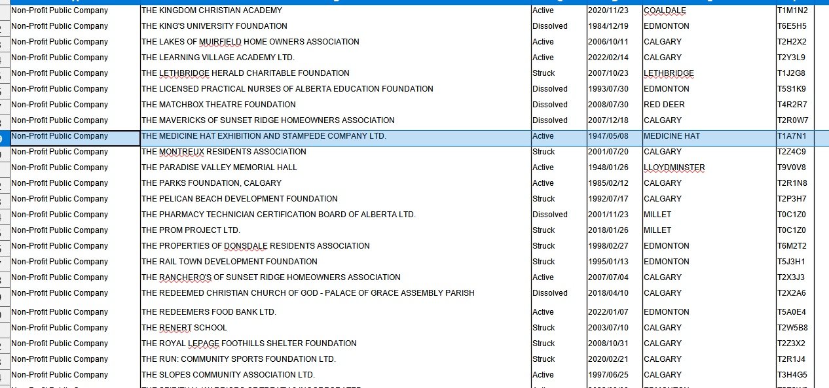829x388 pixels.
Task: Click THE RENERT SCHOOL cell
Action: [x=335, y=328]
